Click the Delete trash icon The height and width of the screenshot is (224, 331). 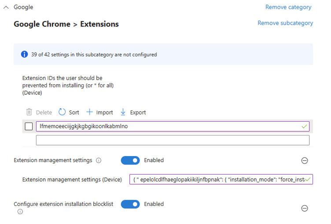tap(29, 112)
